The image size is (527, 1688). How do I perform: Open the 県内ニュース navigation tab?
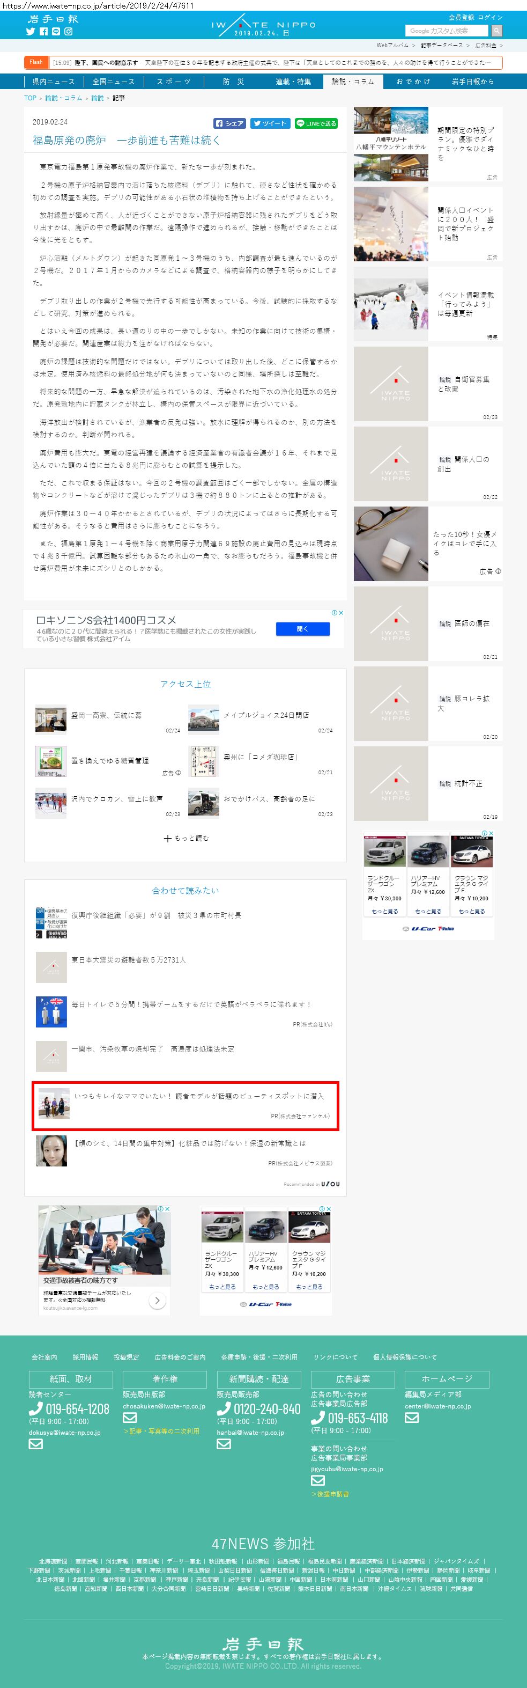(54, 81)
